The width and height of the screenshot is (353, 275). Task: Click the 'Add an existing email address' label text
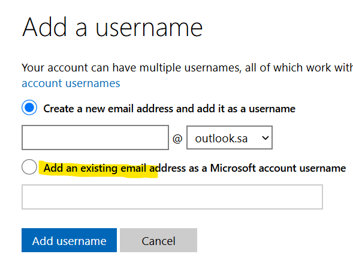click(195, 168)
